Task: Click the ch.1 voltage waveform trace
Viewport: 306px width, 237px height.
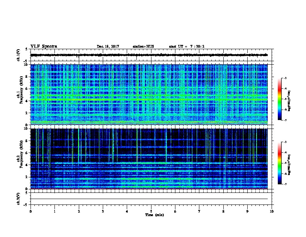Action: [x=149, y=55]
